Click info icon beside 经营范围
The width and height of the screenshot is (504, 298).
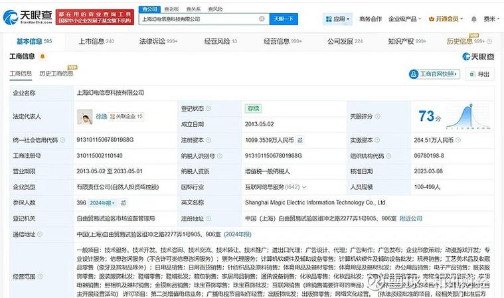click(x=41, y=276)
